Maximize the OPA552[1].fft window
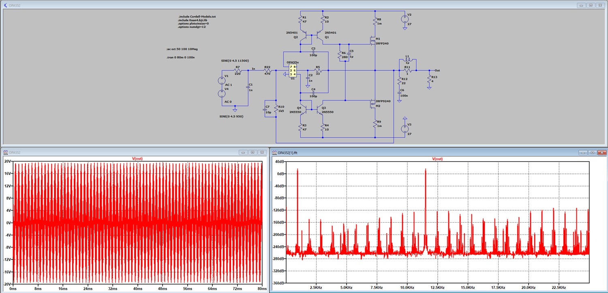This screenshot has width=608, height=293. coord(592,152)
